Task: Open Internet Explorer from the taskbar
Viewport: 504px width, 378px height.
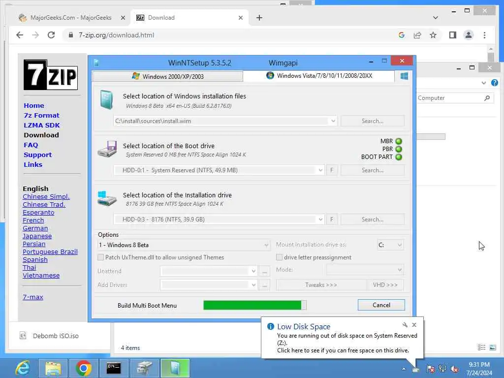Action: [x=23, y=368]
